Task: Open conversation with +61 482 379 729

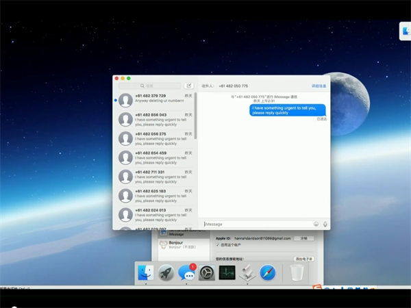Action: tap(155, 99)
